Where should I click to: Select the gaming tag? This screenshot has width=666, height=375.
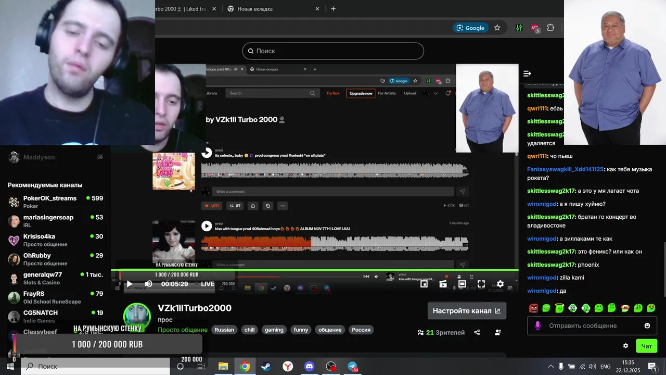[x=274, y=330]
